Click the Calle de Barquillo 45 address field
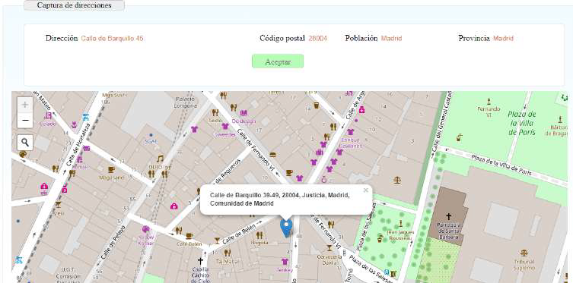573x283 pixels. point(112,38)
